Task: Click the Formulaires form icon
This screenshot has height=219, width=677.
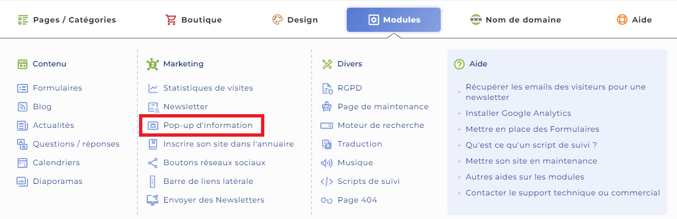Action: coord(23,88)
